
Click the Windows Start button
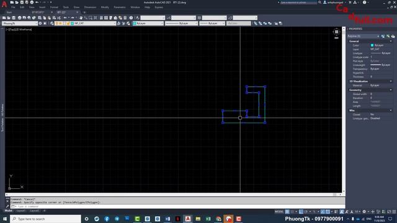pyautogui.click(x=5, y=219)
